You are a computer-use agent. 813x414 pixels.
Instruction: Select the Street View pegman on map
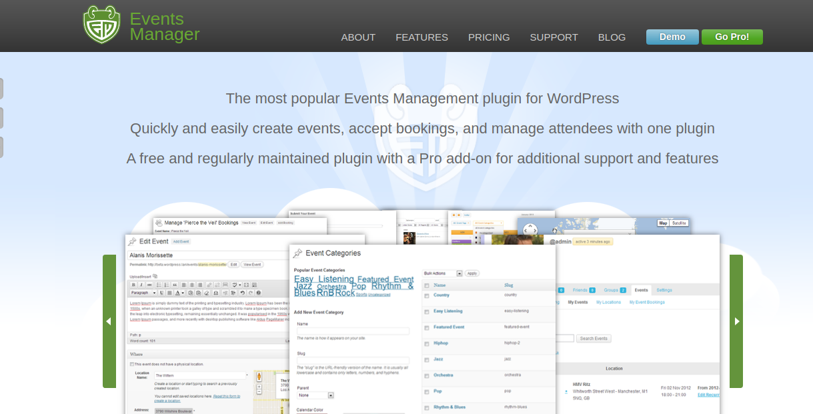tap(259, 377)
